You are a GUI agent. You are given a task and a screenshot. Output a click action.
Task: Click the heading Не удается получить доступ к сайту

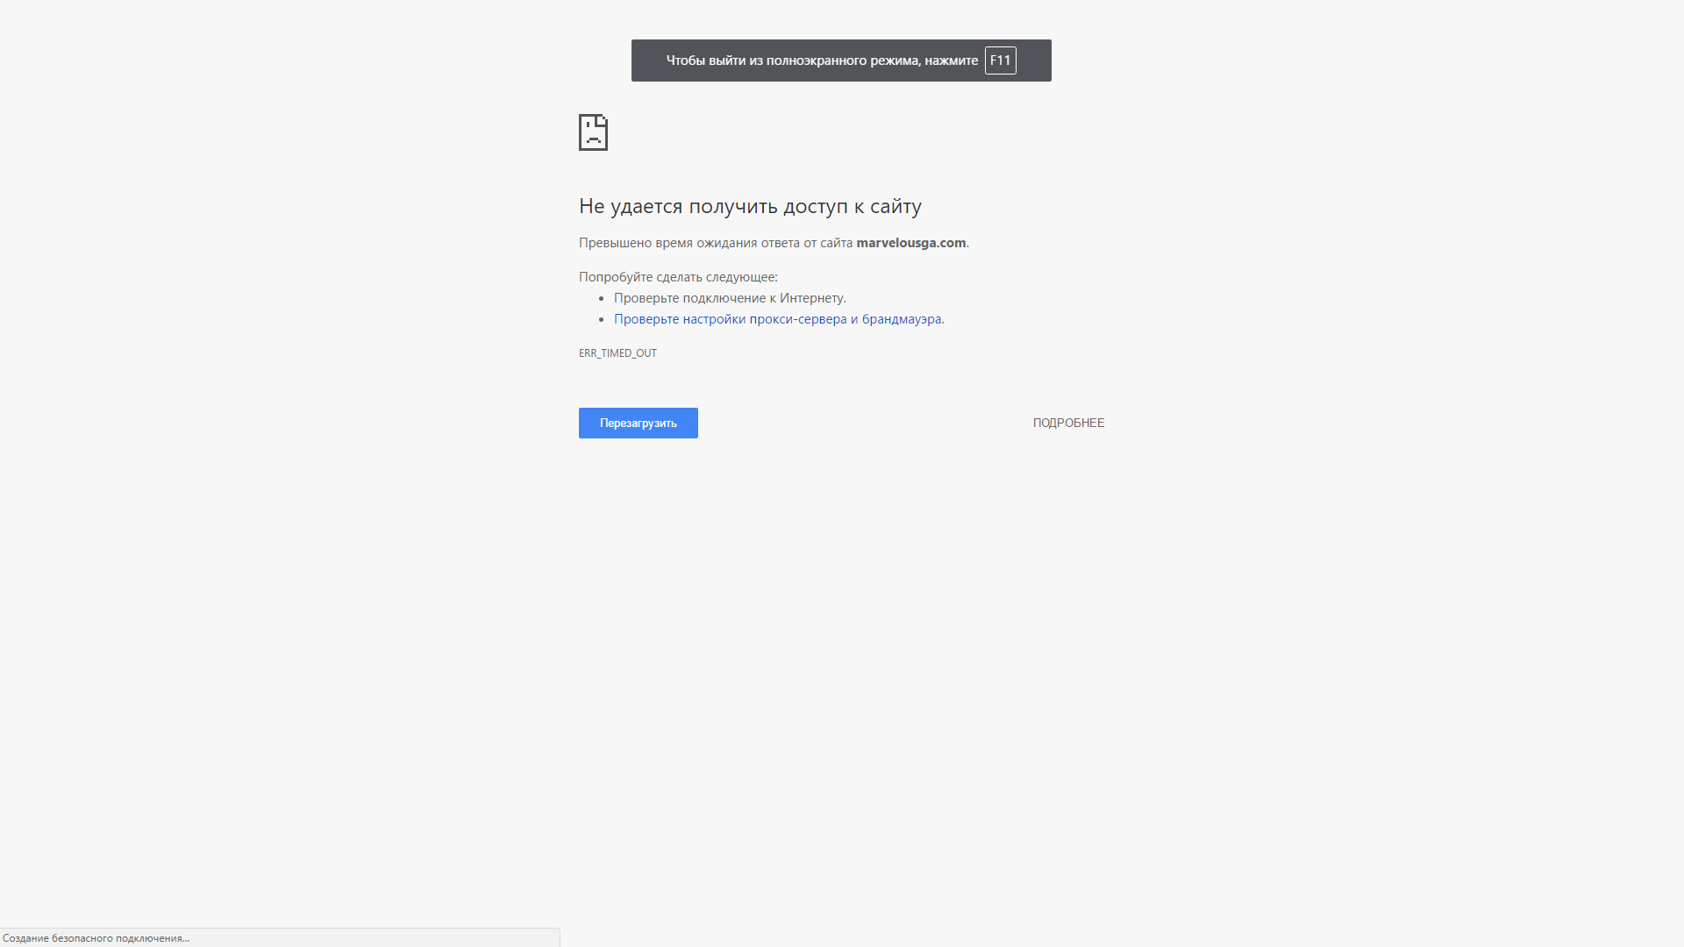click(750, 206)
